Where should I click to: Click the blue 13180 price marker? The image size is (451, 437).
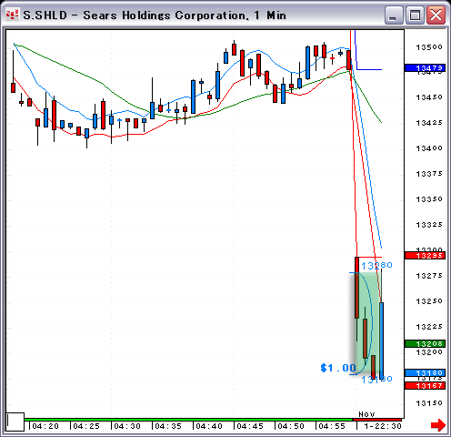coord(425,372)
